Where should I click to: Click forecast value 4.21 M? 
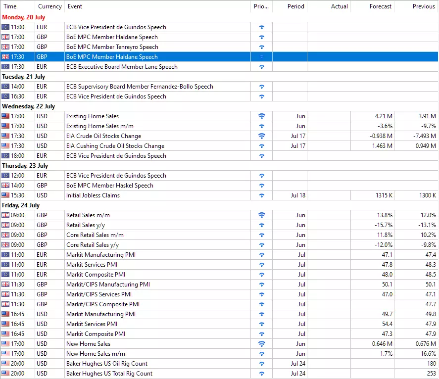coord(384,116)
